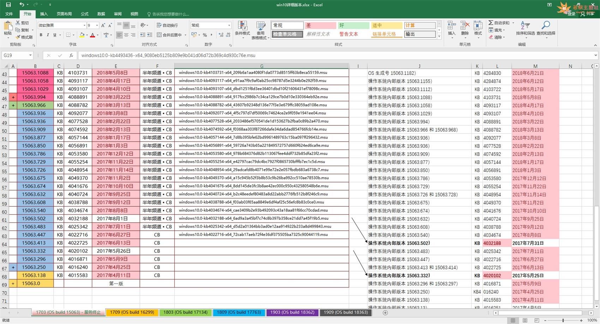The height and width of the screenshot is (324, 600).
Task: Toggle Wrap Text (自动换行) option
Action: pos(167,25)
